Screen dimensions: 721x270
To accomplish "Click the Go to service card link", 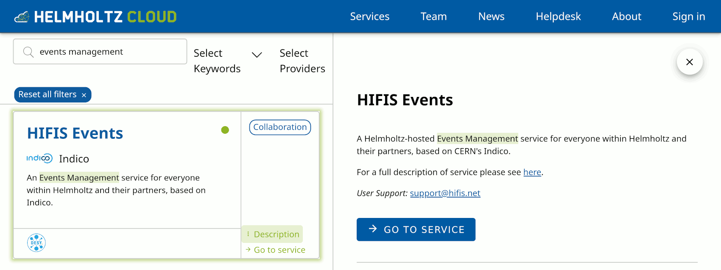I will tap(275, 250).
